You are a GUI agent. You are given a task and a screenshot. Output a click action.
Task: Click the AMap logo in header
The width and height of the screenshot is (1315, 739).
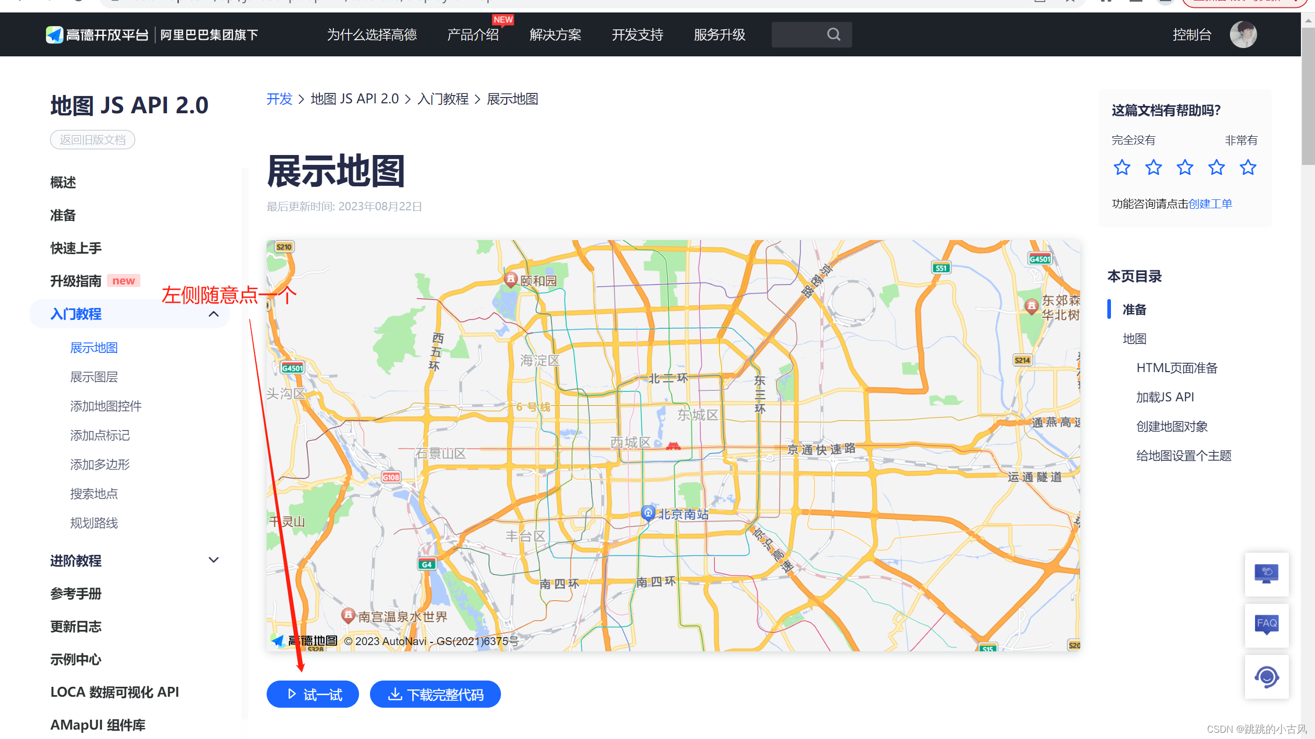click(x=54, y=34)
